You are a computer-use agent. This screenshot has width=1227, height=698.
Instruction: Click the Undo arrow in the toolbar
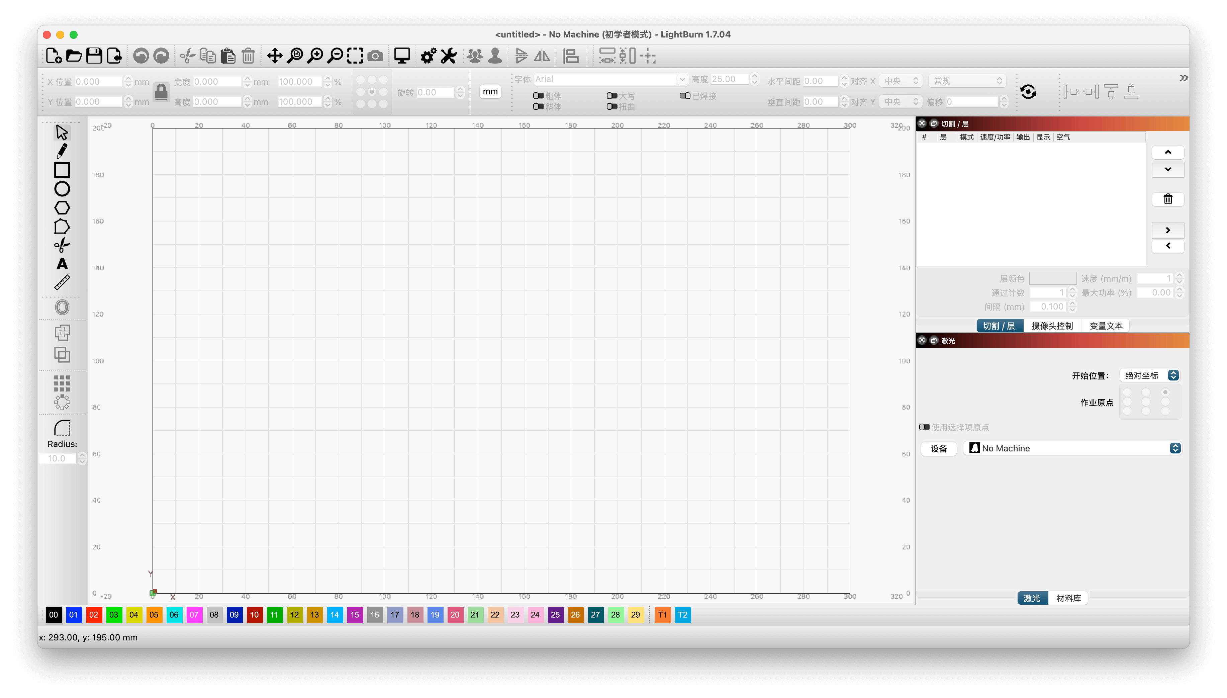pyautogui.click(x=141, y=56)
